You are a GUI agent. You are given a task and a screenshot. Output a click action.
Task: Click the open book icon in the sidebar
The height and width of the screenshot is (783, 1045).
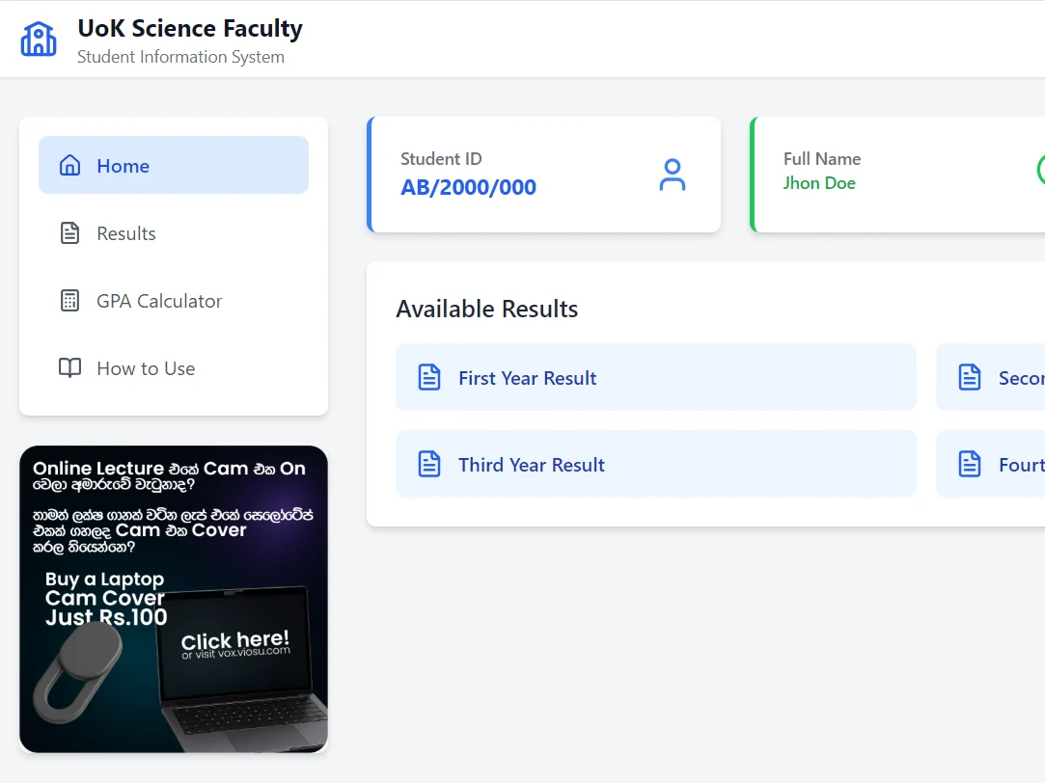point(69,368)
